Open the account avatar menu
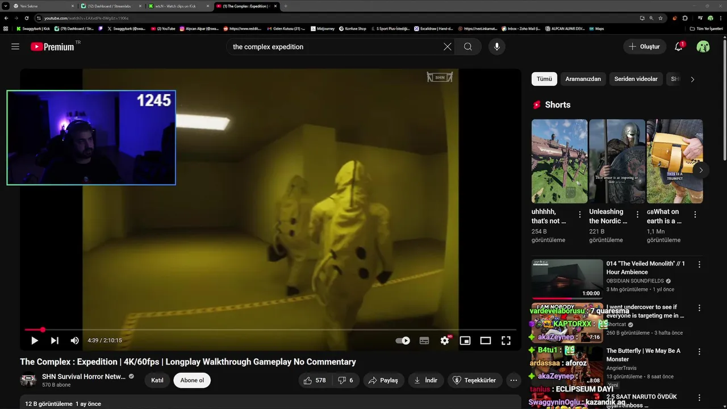This screenshot has width=727, height=409. click(703, 47)
